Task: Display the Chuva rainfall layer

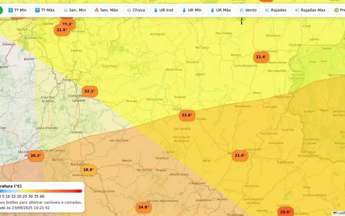Action: pyautogui.click(x=136, y=10)
